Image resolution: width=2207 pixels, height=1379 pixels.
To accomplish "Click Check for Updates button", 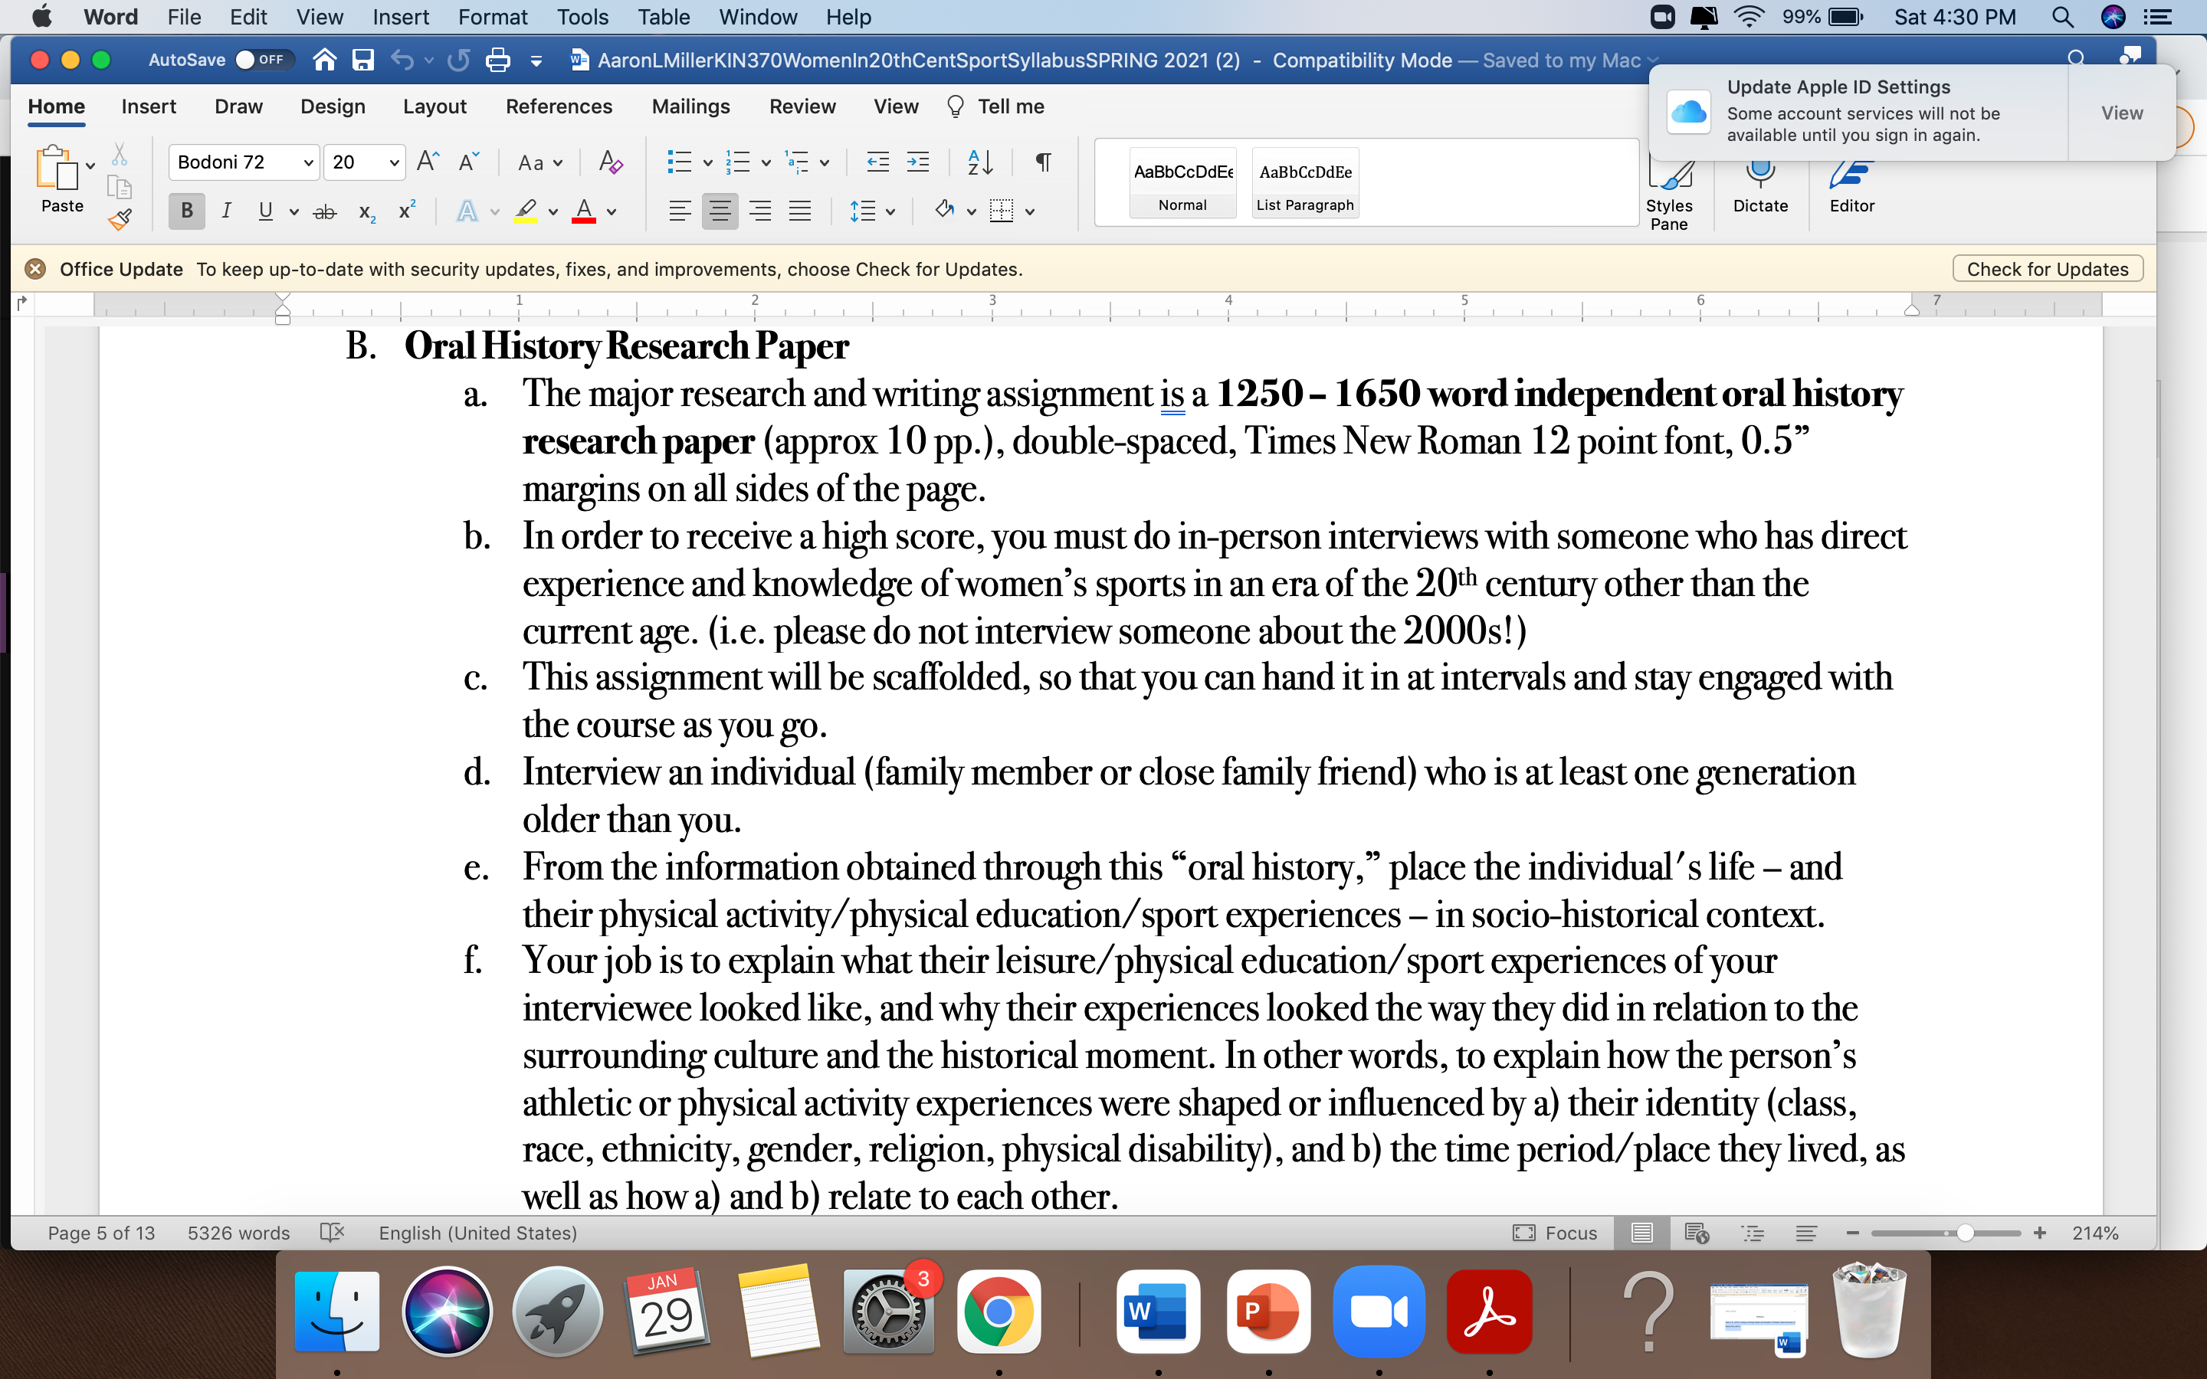I will [x=2048, y=269].
